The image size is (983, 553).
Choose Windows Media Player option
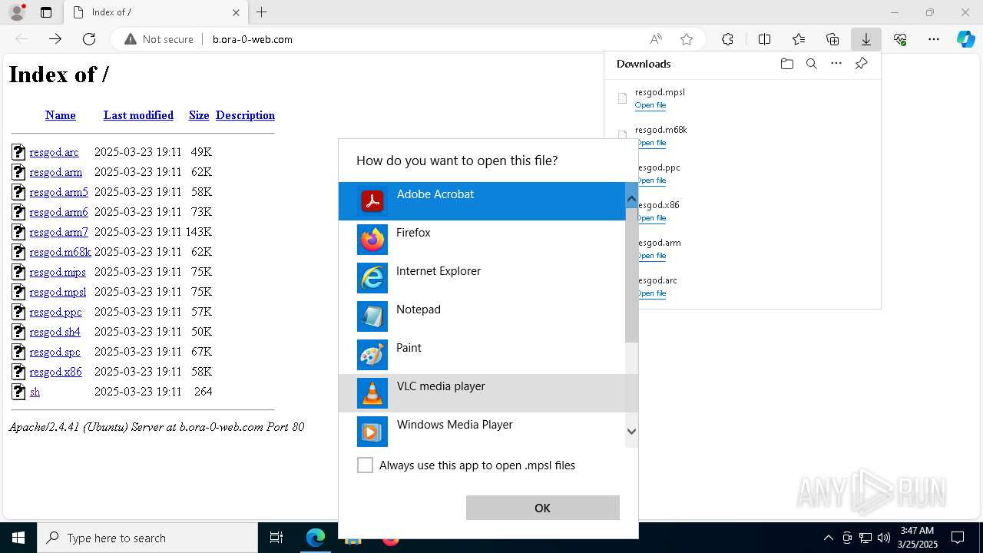coord(482,430)
